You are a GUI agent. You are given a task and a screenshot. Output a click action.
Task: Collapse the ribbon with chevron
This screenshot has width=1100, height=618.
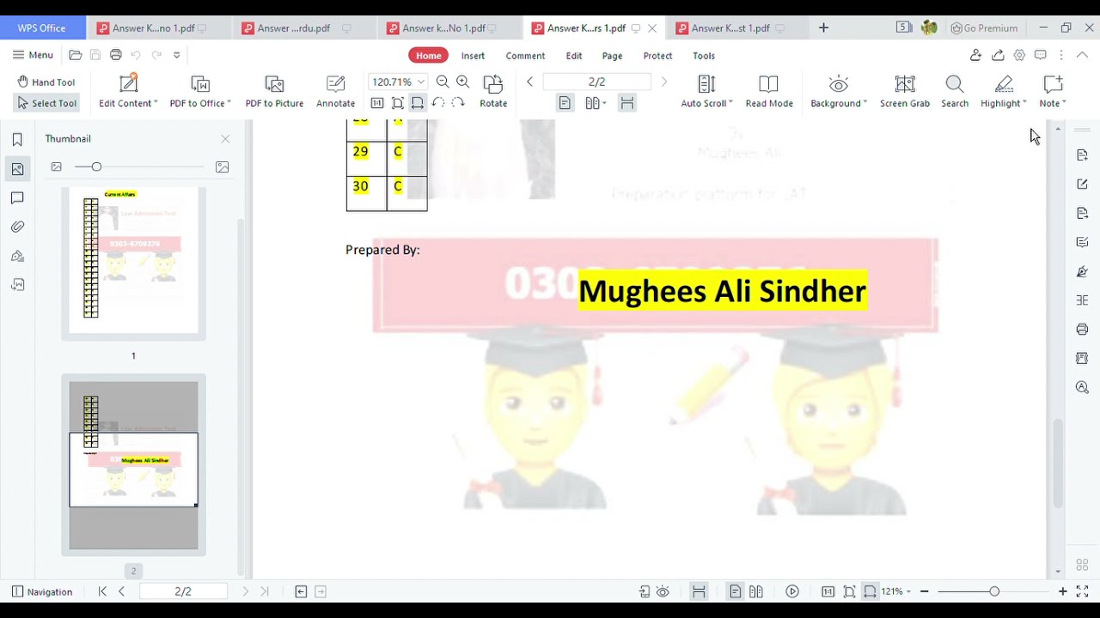[1082, 55]
